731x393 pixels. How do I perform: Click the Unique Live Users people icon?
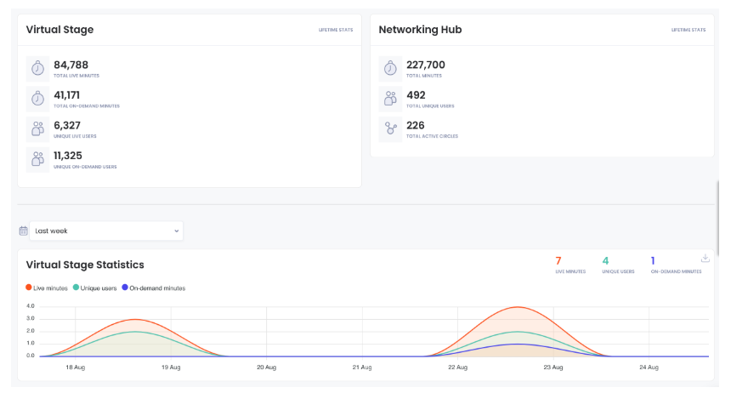point(37,128)
